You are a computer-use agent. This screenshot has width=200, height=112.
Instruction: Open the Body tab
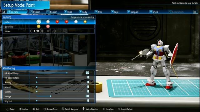coord(83,12)
